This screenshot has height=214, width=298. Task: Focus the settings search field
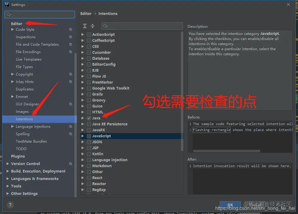coord(40,15)
